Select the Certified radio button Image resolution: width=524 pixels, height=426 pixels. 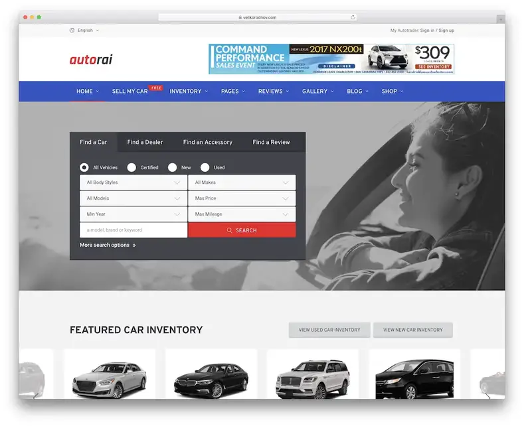(131, 167)
